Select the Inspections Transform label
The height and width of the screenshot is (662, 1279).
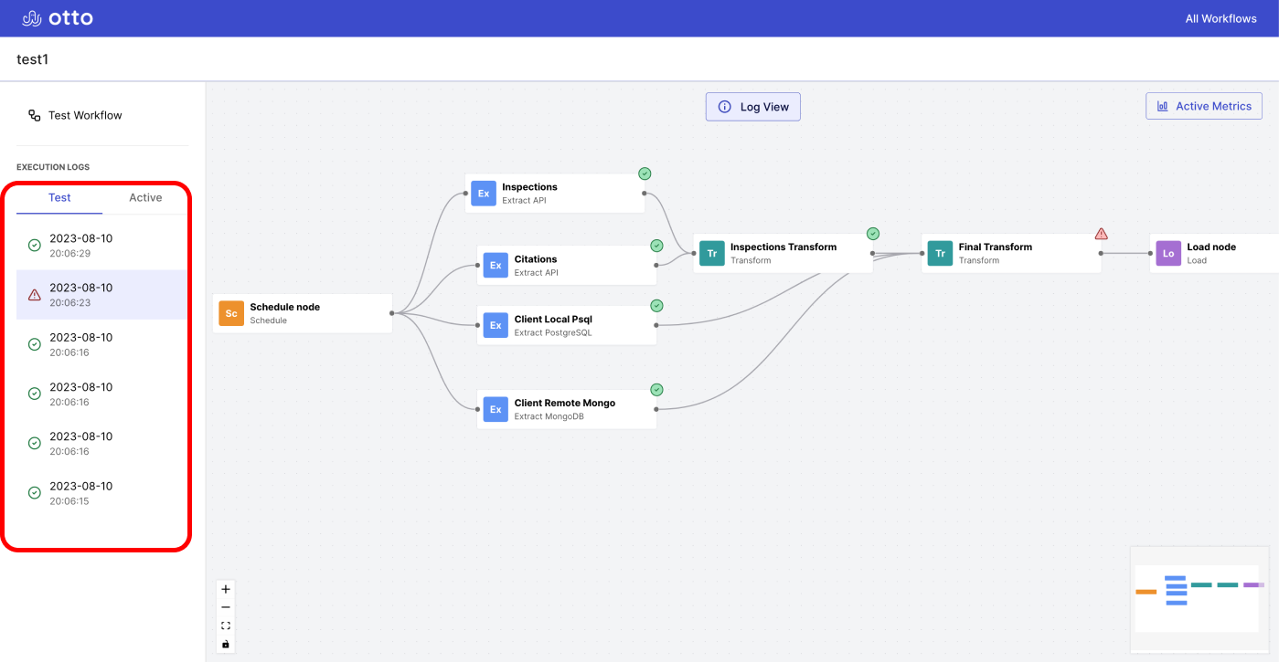tap(783, 247)
